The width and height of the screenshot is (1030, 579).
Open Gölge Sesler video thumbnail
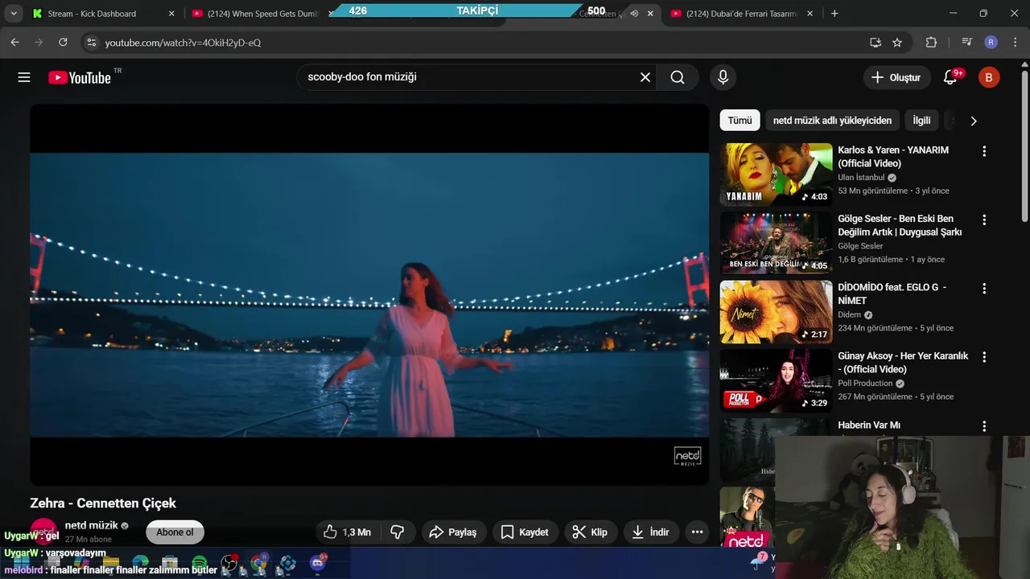coord(777,244)
